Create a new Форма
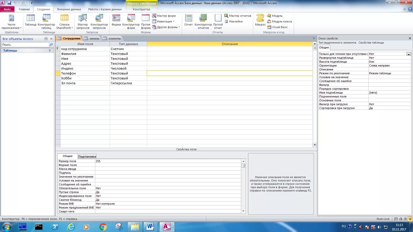Screen dimensions: 413x232 (x=116, y=20)
